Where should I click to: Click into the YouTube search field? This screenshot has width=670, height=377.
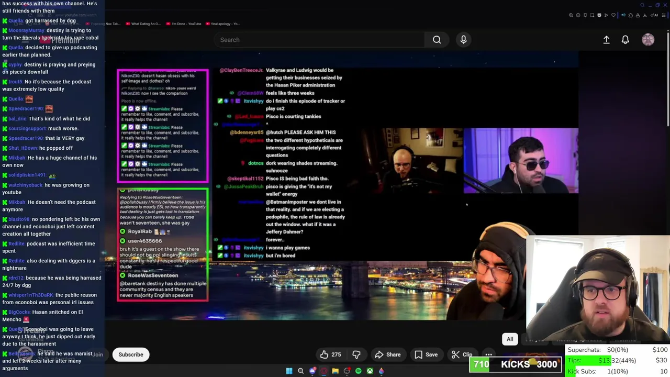(x=319, y=40)
